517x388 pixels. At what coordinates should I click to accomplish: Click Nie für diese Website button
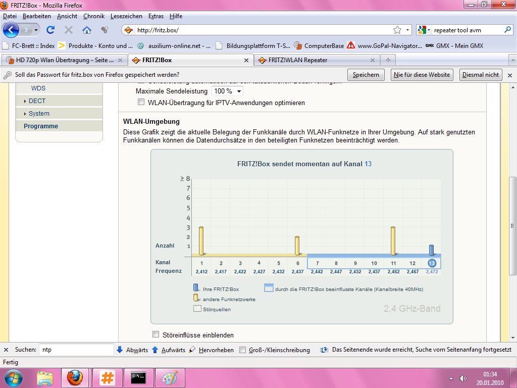[422, 75]
